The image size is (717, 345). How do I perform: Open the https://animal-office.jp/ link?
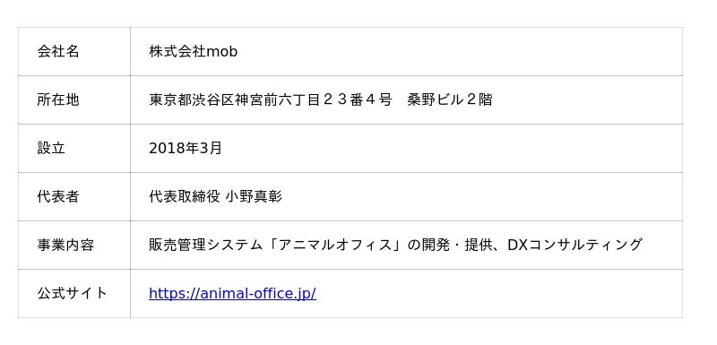[x=232, y=293]
